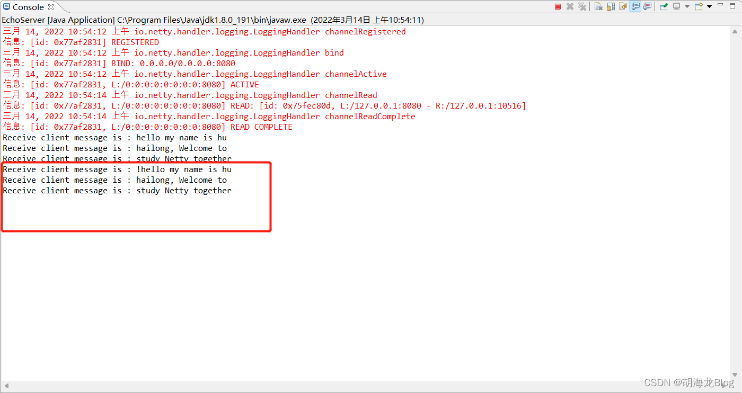This screenshot has height=393, width=742.
Task: Toggle show console on standard error change
Action: (647, 6)
